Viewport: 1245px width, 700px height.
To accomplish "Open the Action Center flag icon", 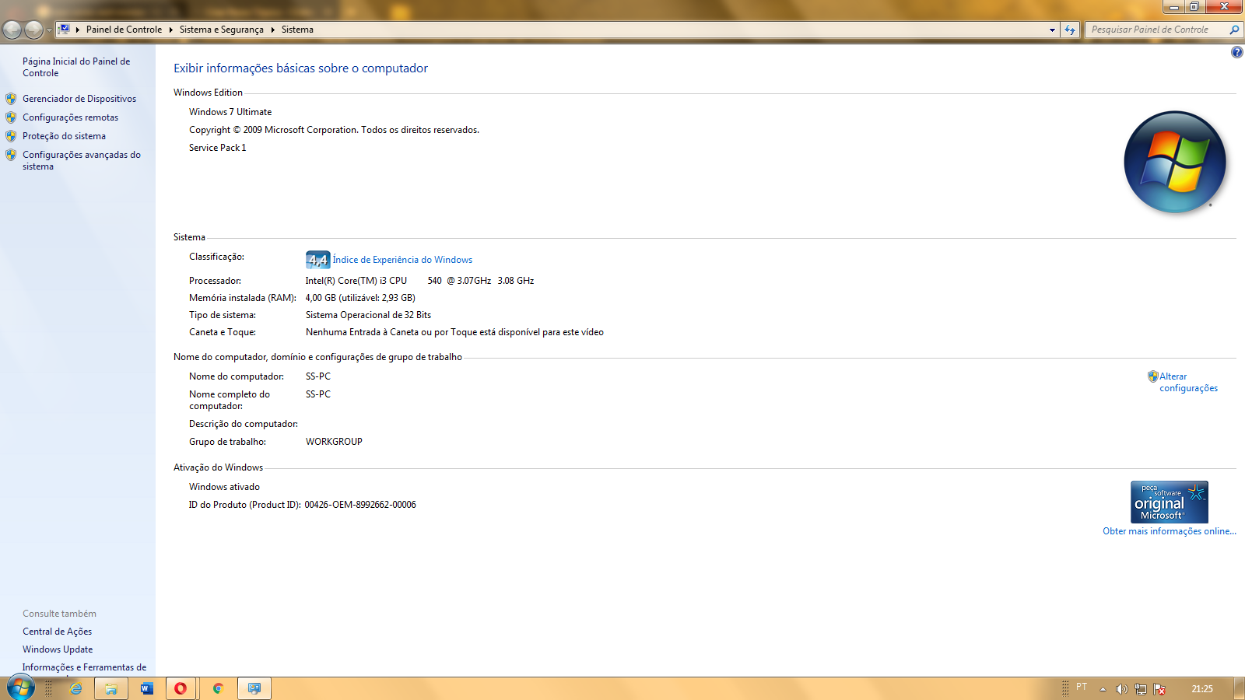I will pyautogui.click(x=1159, y=689).
